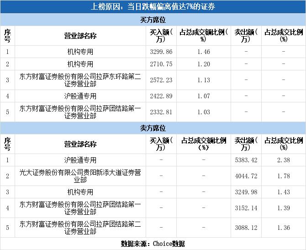The width and height of the screenshot is (306, 250).
Task: Select sell percentage 1.43
Action: (284, 192)
